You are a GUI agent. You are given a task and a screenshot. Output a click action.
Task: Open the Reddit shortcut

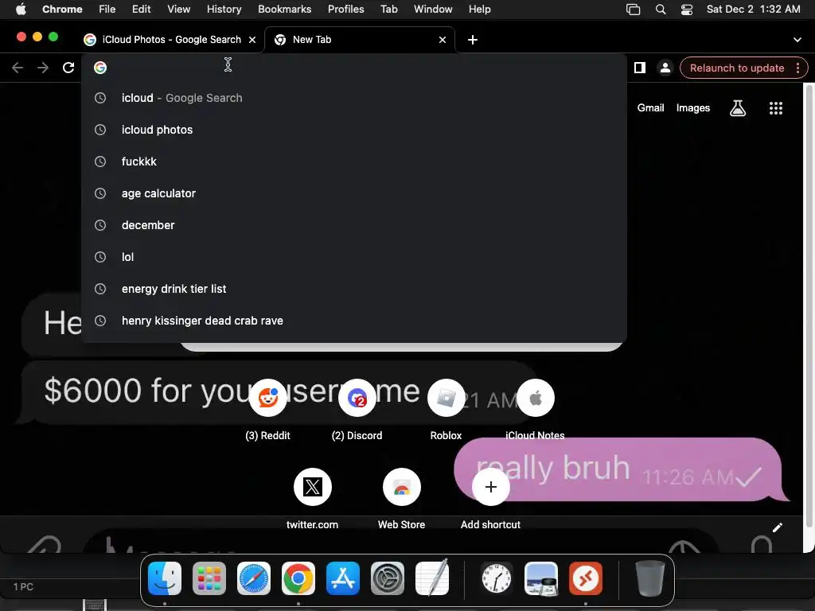click(267, 398)
